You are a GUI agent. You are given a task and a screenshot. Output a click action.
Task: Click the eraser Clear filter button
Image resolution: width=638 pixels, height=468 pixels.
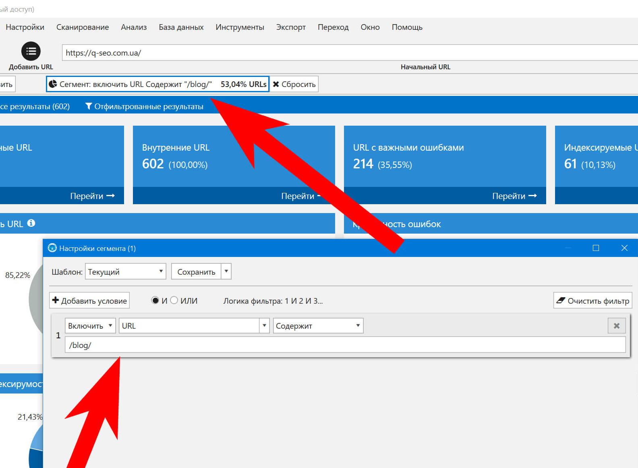pos(592,301)
